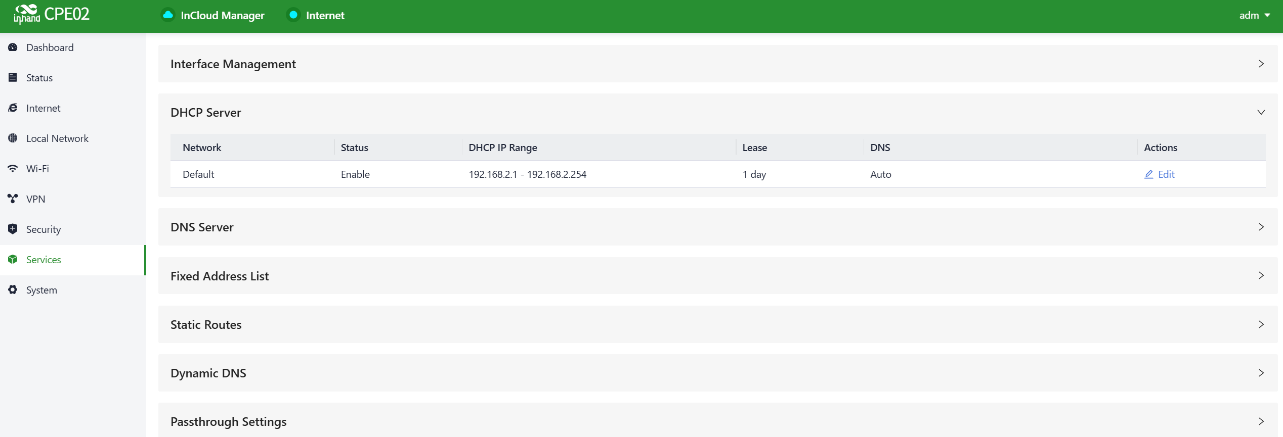Click the Wi-Fi signal icon in sidebar
Image resolution: width=1283 pixels, height=437 pixels.
13,169
